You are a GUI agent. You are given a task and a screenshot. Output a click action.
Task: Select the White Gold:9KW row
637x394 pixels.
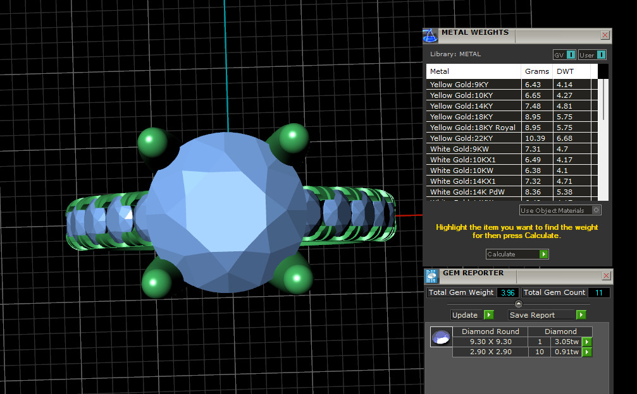pyautogui.click(x=512, y=149)
